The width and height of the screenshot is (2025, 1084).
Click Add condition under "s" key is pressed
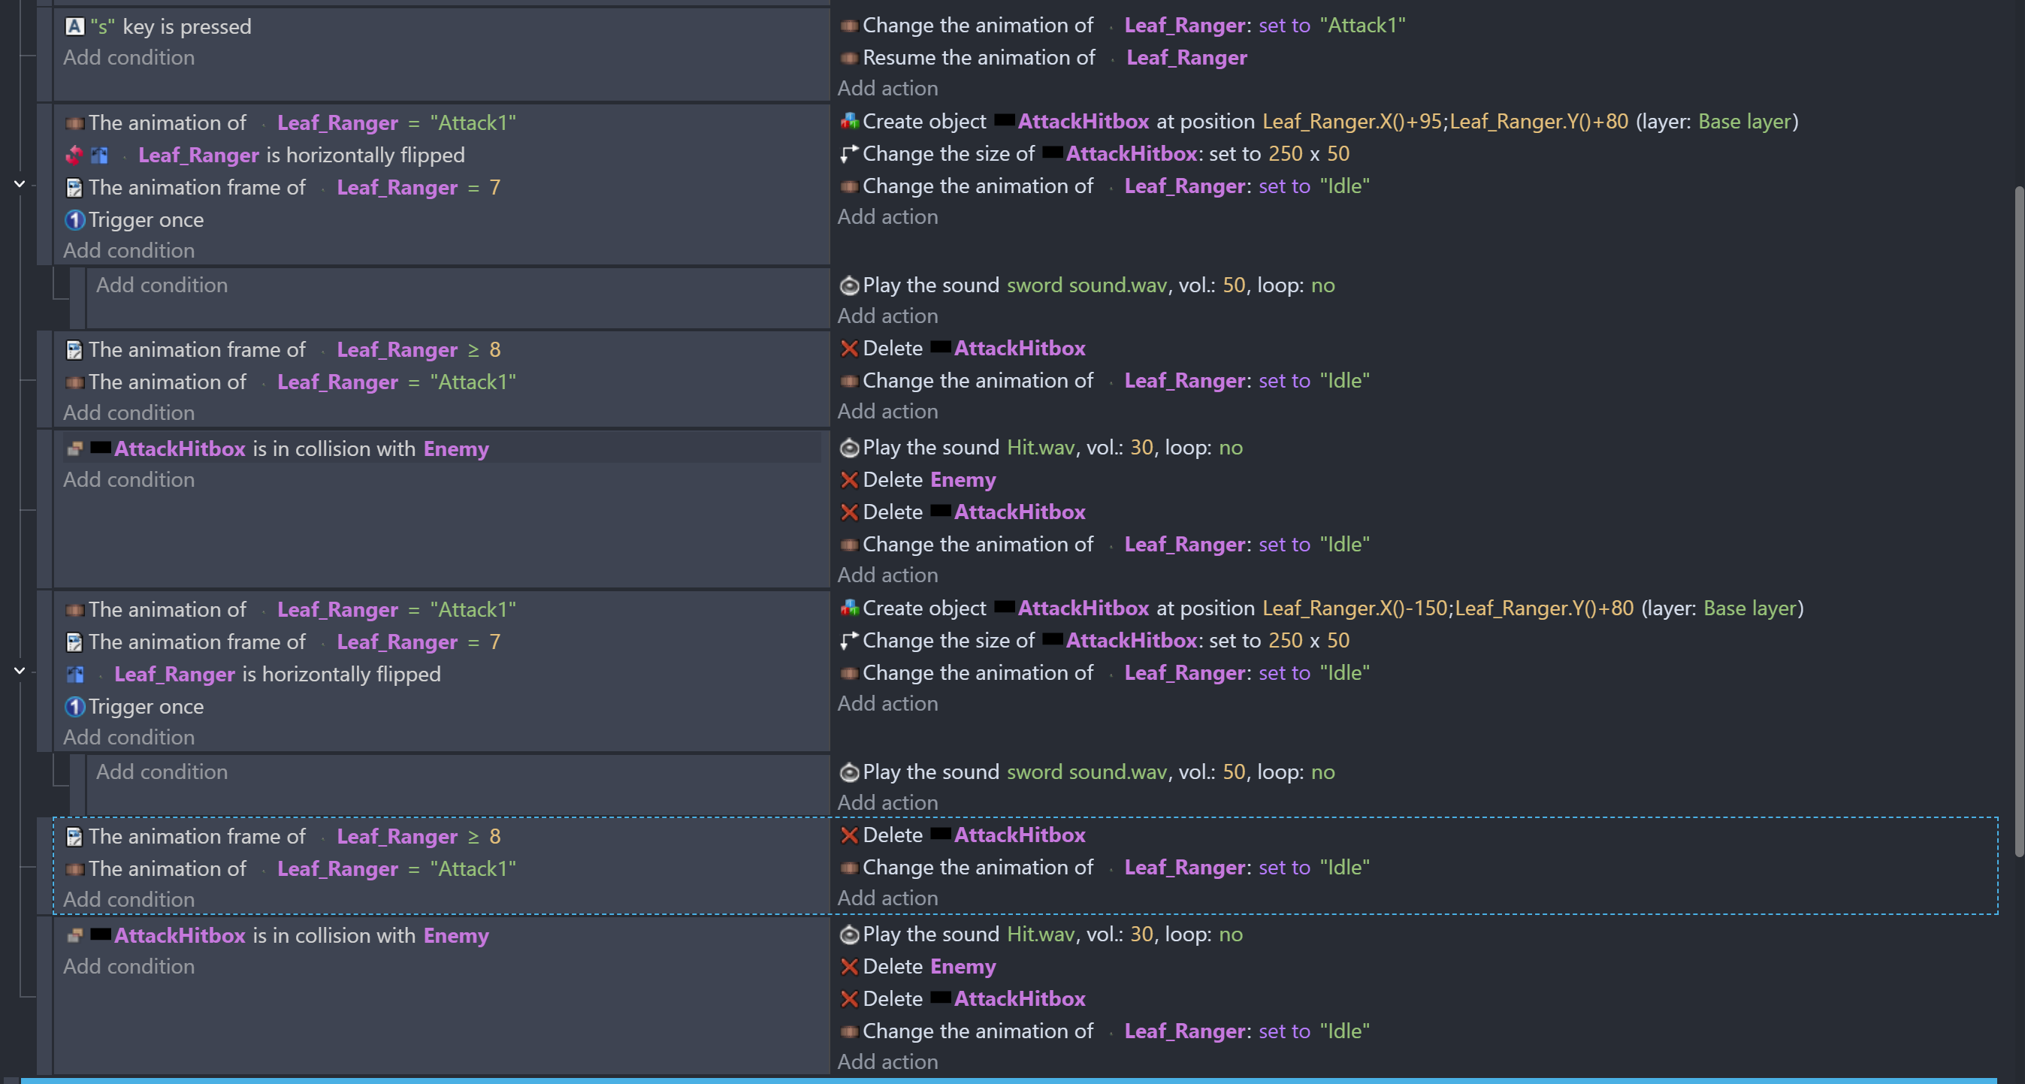[x=129, y=58]
